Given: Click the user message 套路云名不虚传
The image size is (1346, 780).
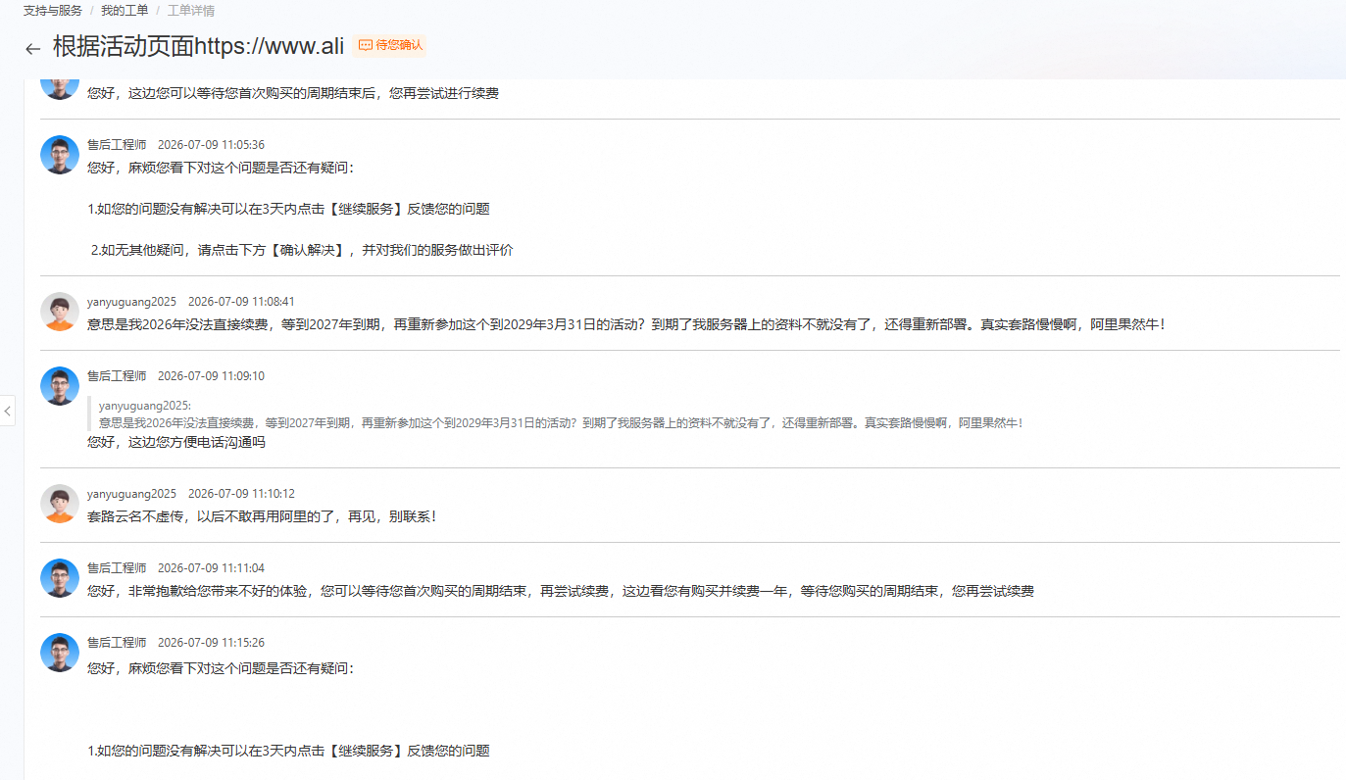Looking at the screenshot, I should tap(262, 516).
